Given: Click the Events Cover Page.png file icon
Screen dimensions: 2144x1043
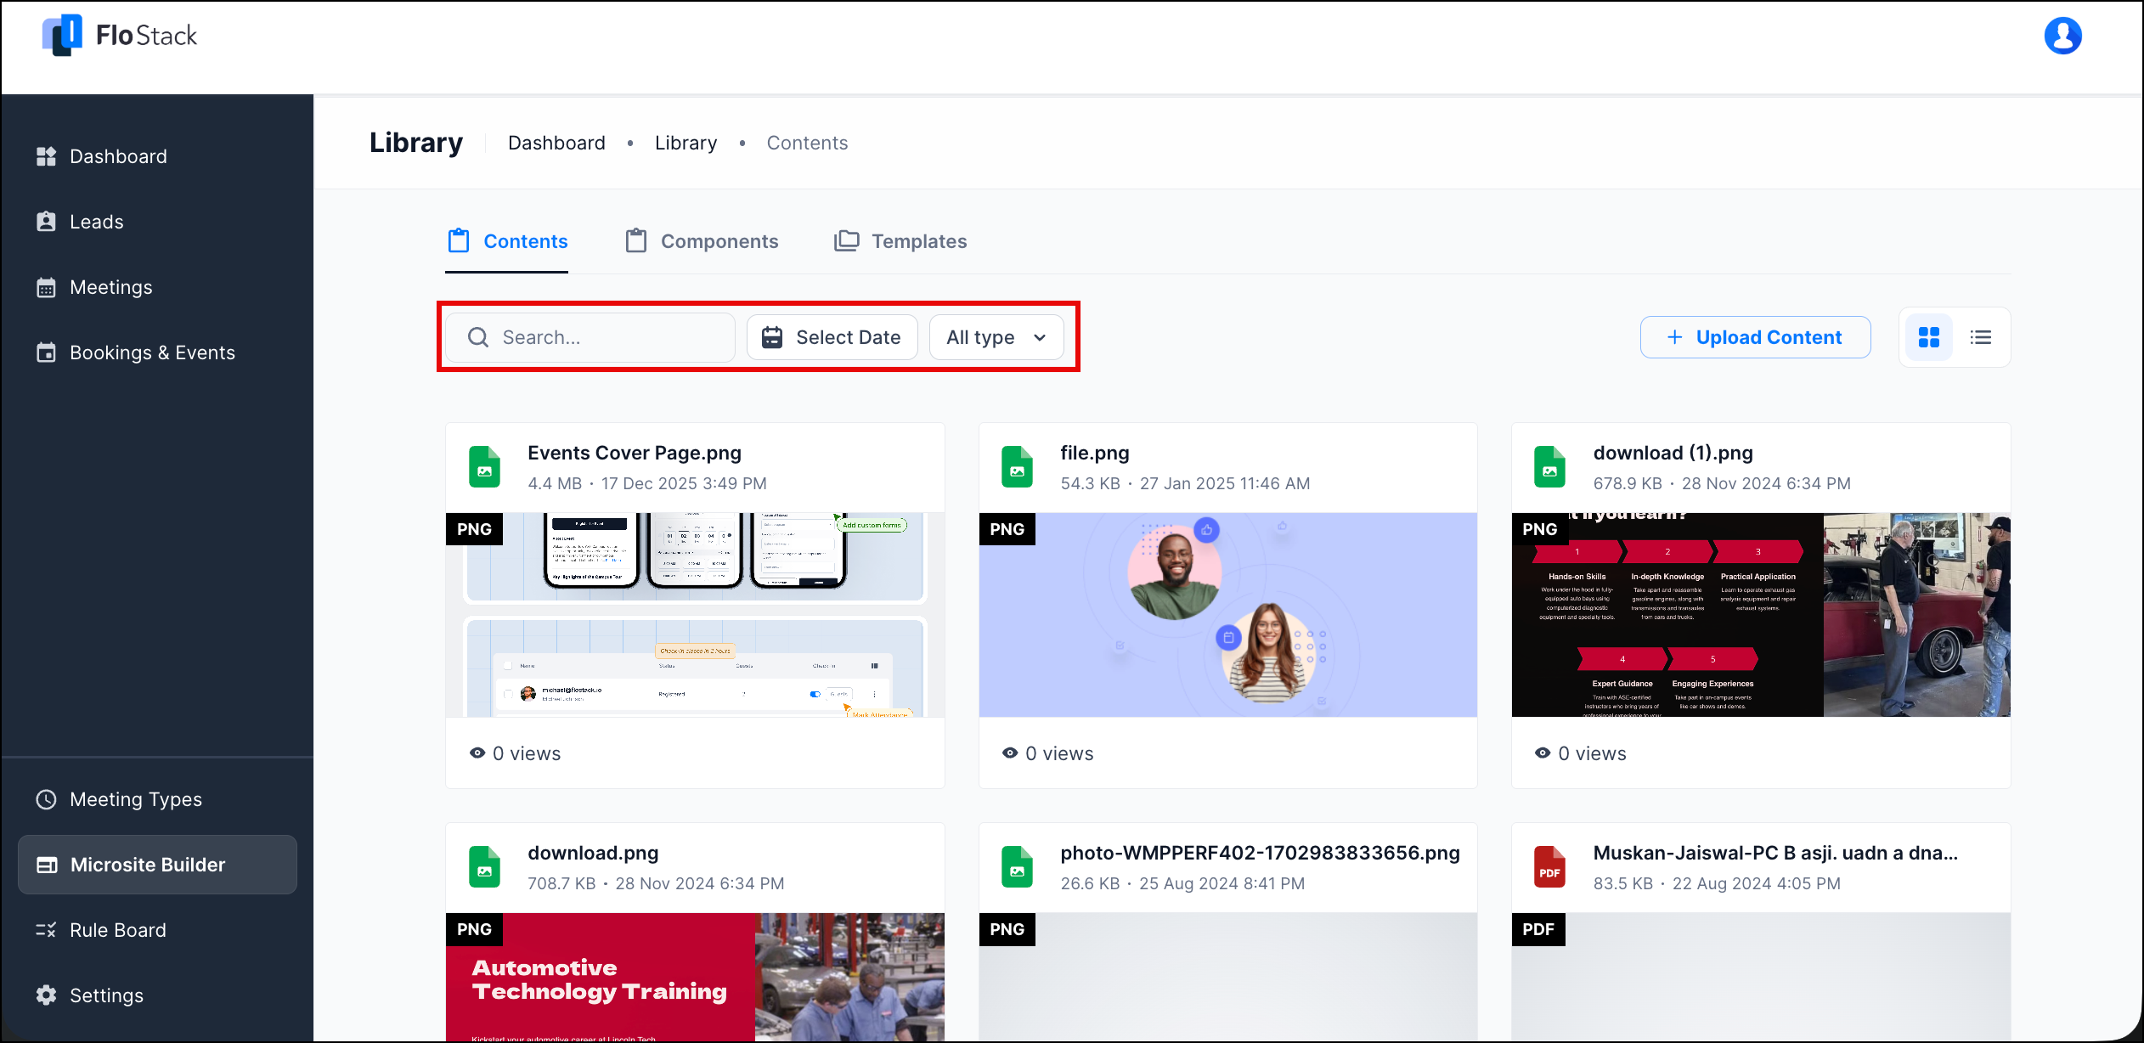Looking at the screenshot, I should pos(484,467).
